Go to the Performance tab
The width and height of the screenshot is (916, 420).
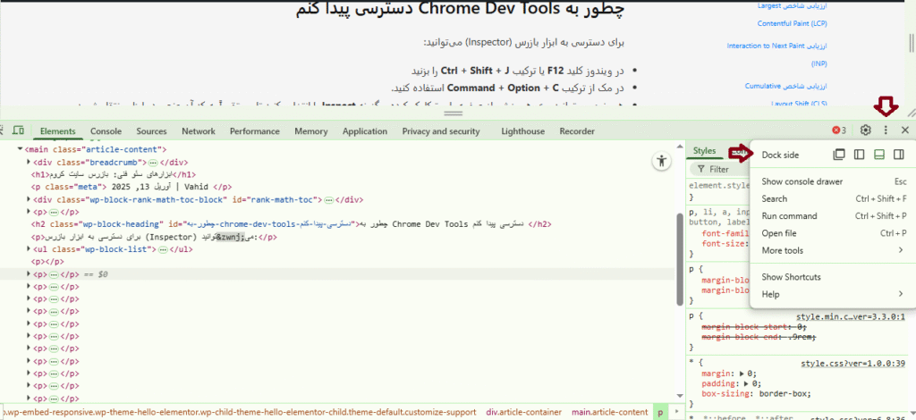point(254,131)
